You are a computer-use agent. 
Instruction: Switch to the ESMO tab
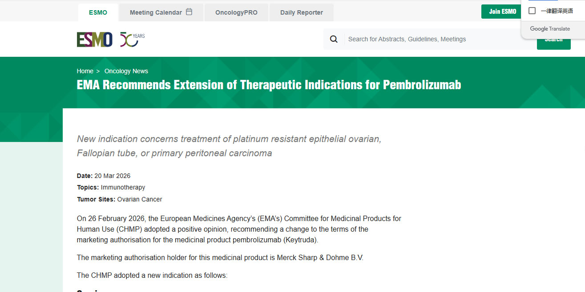[98, 12]
